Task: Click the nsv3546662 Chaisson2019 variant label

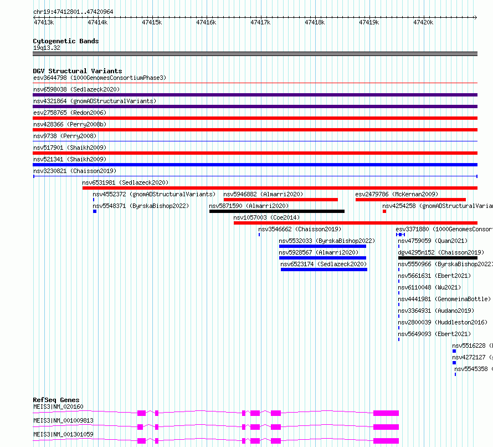Action: 300,229
